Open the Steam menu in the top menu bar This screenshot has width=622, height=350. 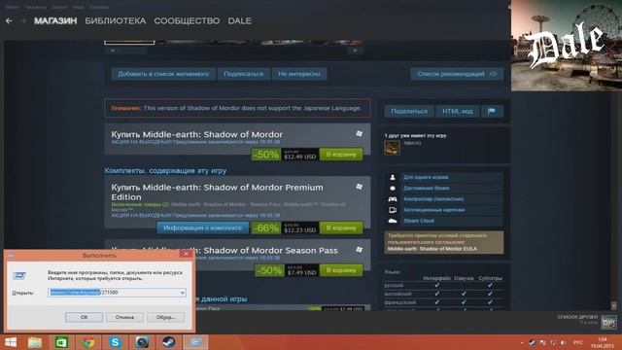coord(12,7)
